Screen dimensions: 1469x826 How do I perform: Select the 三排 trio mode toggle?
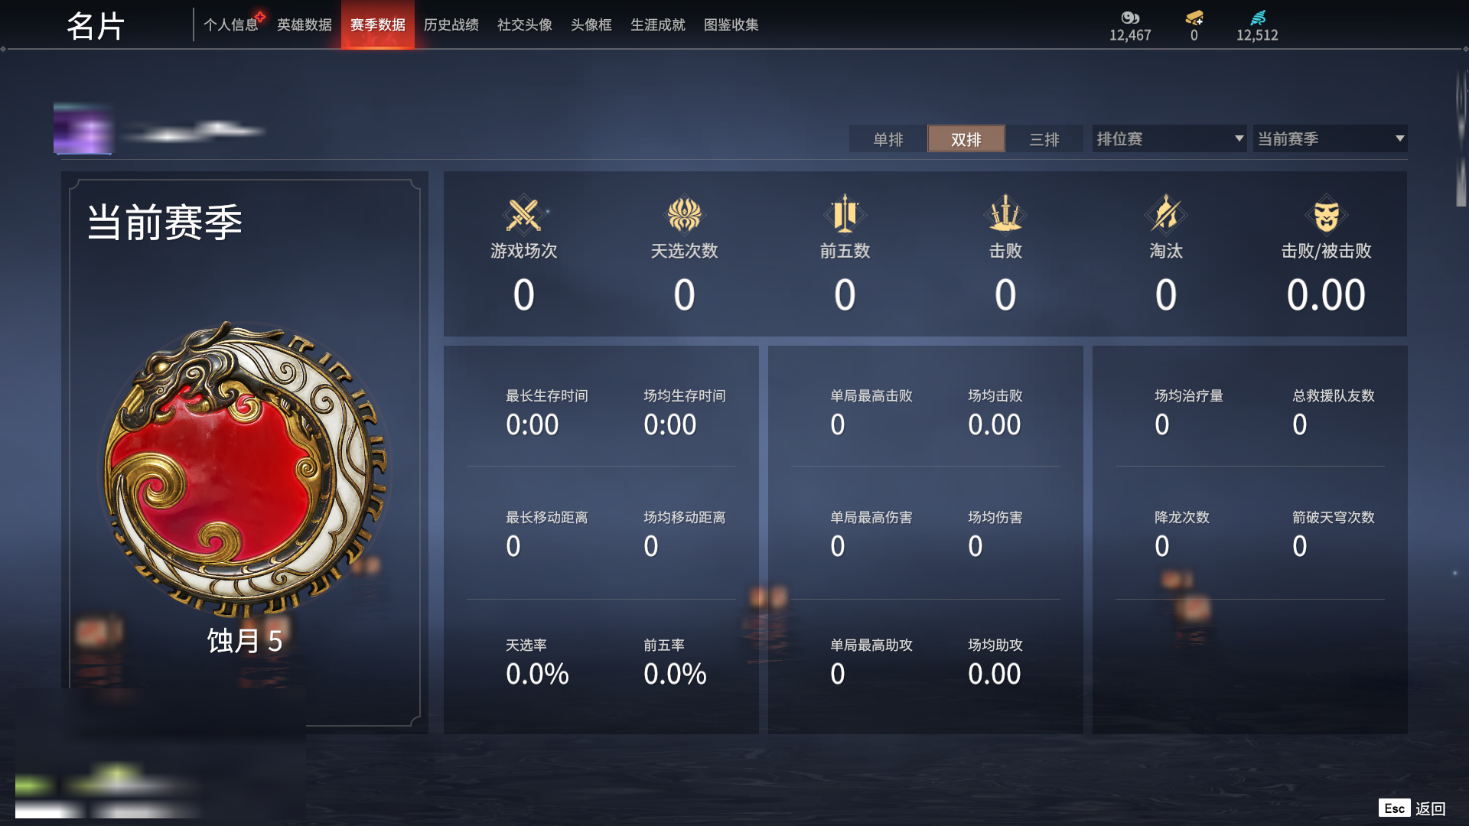point(1044,139)
